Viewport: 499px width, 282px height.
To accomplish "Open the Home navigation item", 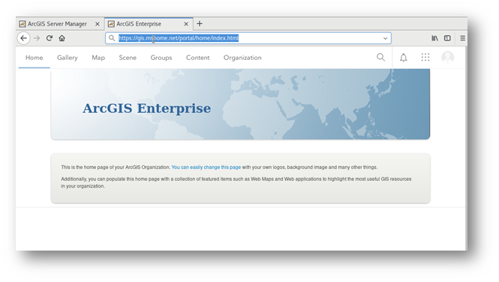I will pyautogui.click(x=35, y=58).
